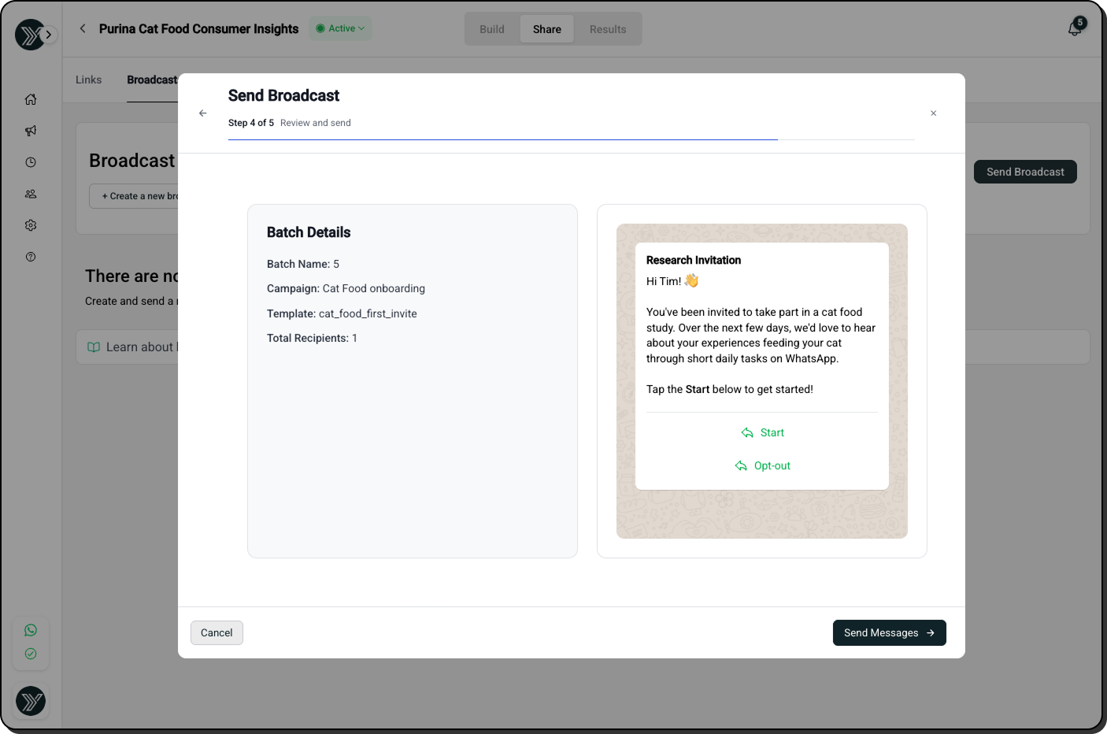
Task: Close the Send Broadcast dialog
Action: (933, 113)
